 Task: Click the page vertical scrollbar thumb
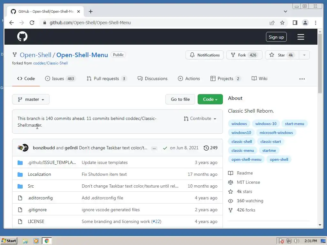pyautogui.click(x=320, y=63)
